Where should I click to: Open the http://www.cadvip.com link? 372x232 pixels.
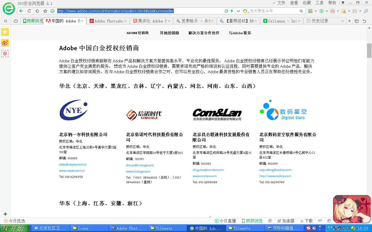click(x=275, y=176)
